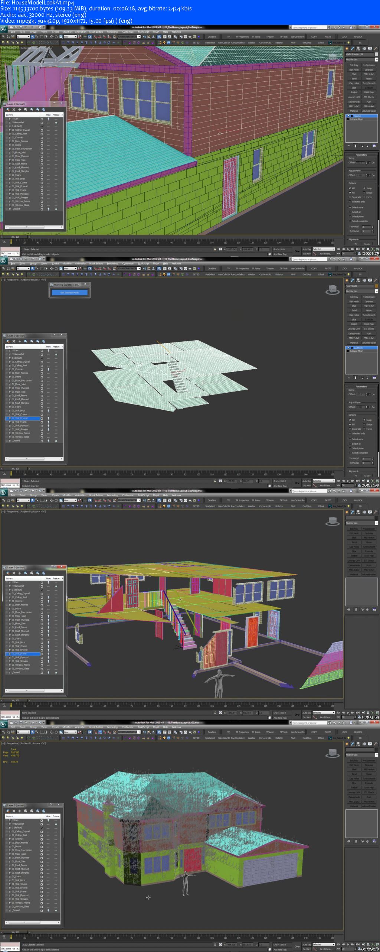Click Edit Poly modifier button, first frame

pyautogui.click(x=354, y=65)
